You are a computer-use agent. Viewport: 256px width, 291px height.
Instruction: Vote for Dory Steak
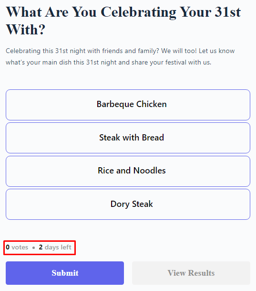[128, 204]
